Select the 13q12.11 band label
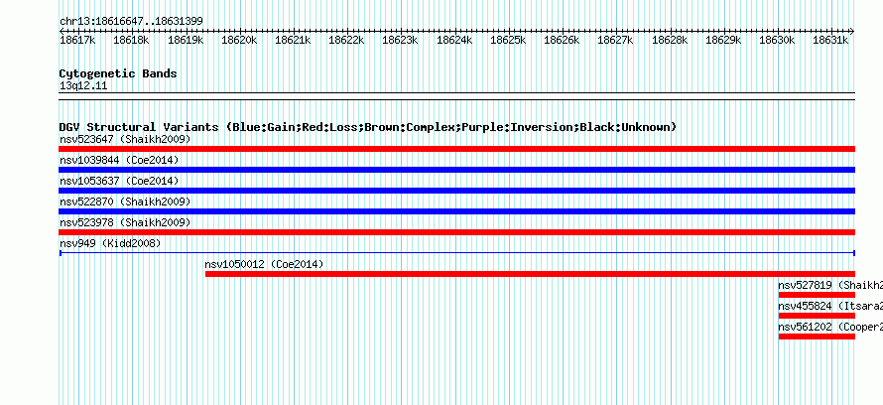The width and height of the screenshot is (883, 405). [x=83, y=86]
